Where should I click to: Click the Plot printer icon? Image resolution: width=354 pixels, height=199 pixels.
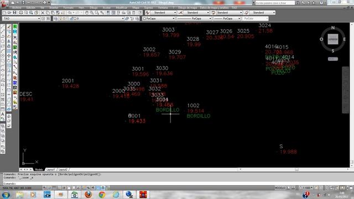click(x=21, y=13)
